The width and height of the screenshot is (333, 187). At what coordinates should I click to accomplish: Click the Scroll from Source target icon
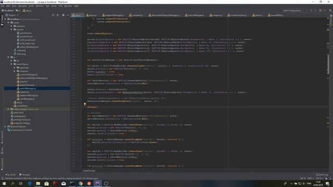click(x=53, y=15)
